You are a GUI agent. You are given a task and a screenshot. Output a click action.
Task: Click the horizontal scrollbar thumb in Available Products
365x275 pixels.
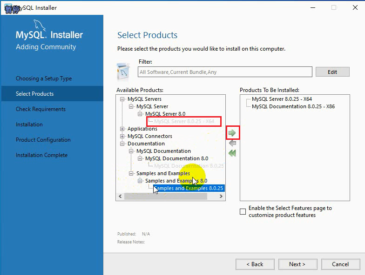pyautogui.click(x=166, y=196)
